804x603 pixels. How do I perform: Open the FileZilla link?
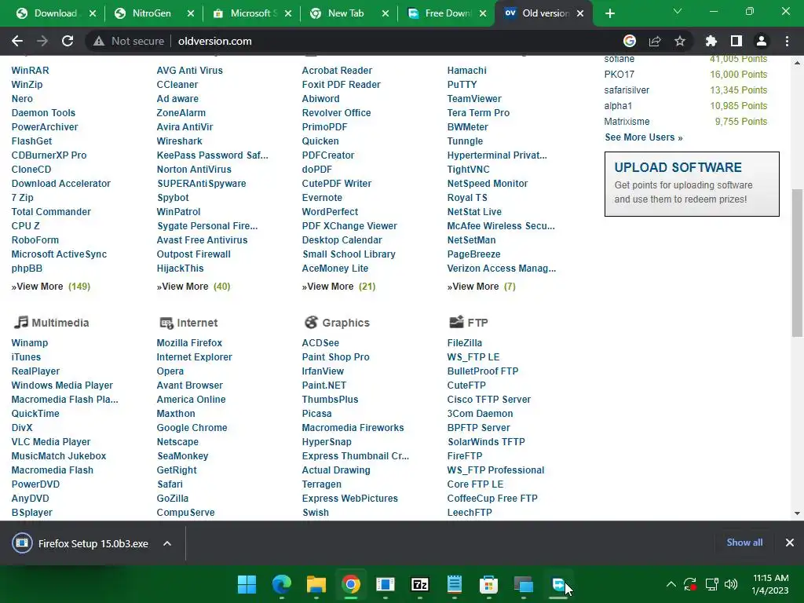[x=465, y=342]
